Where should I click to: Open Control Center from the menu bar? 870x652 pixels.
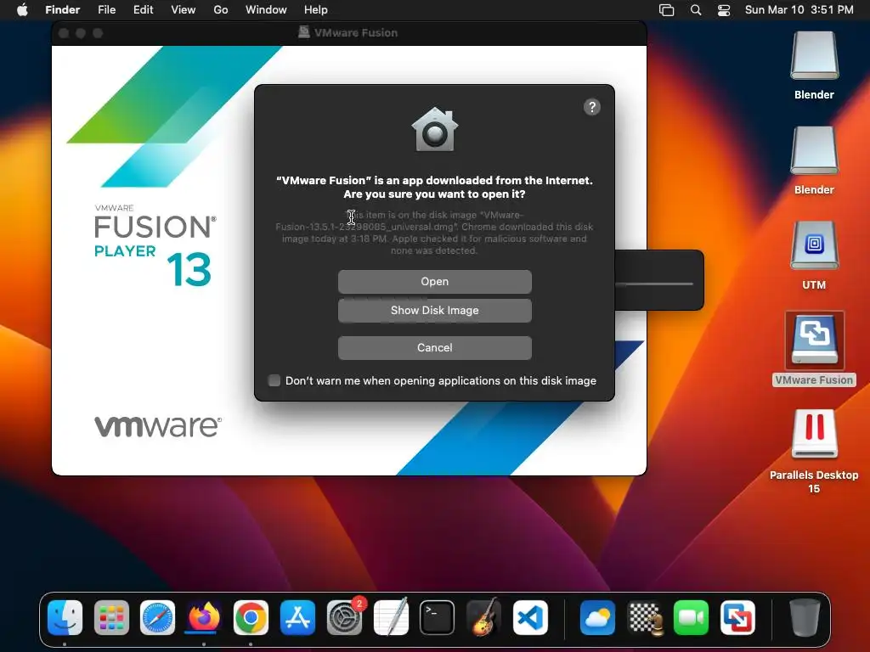tap(724, 10)
